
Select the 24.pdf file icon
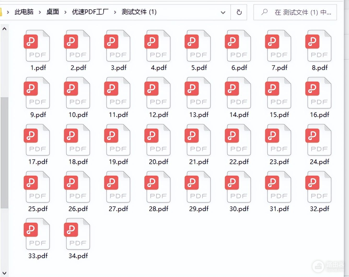click(x=319, y=140)
